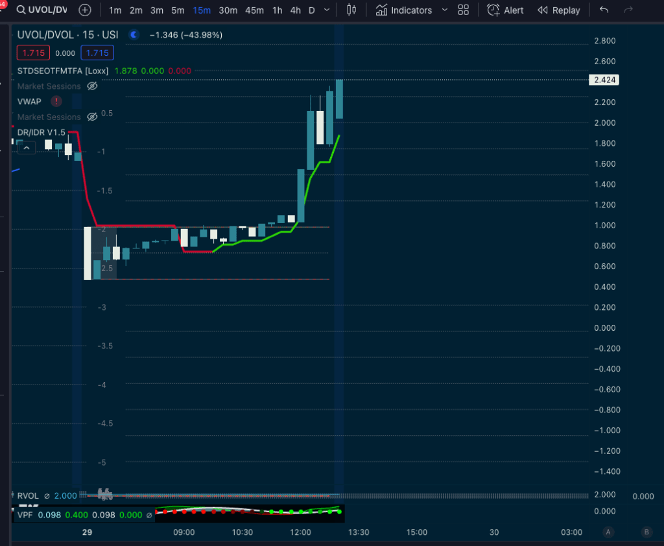Click the moon session icon beside symbol title
Viewport: 664px width, 546px height.
point(134,35)
